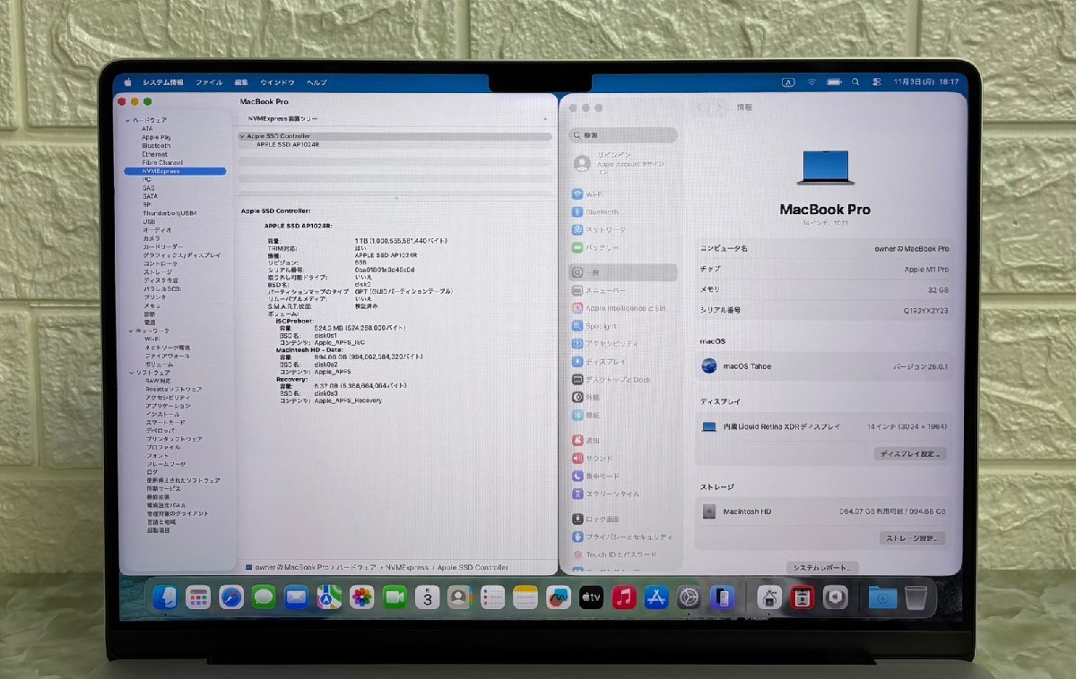Click the search field in System Settings
Screen dimensions: 1076x679
[x=623, y=135]
